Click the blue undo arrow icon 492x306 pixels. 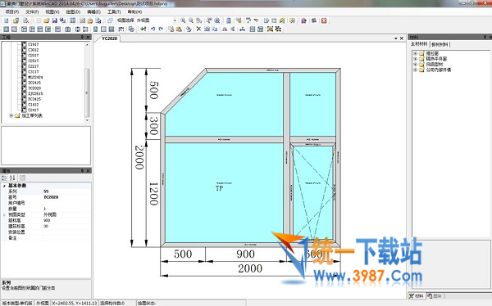click(x=153, y=29)
